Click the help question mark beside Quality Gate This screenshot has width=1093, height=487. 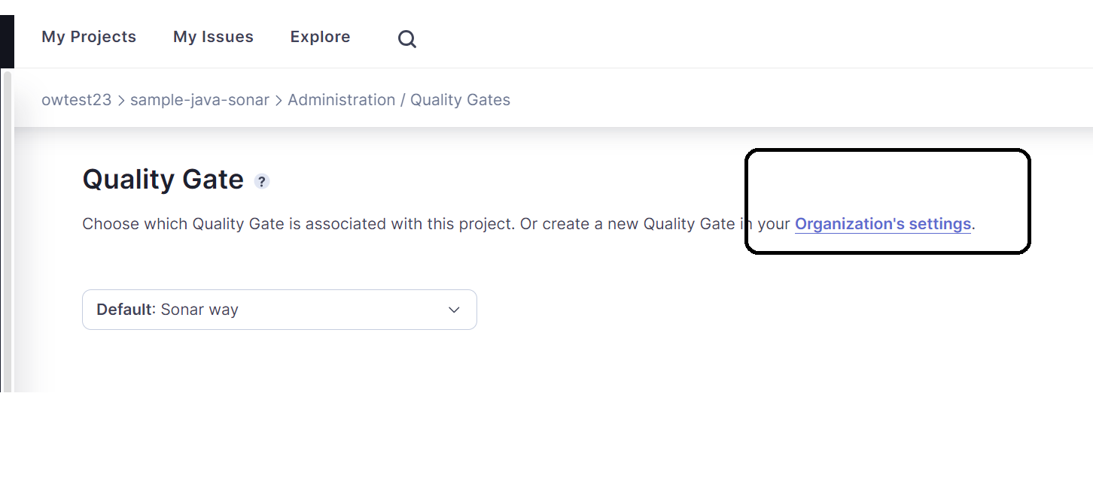click(261, 181)
